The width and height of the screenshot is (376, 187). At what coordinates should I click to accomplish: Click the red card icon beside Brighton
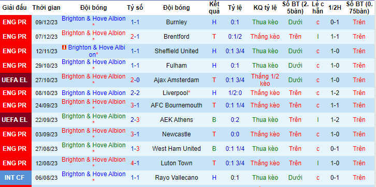pos(64,48)
